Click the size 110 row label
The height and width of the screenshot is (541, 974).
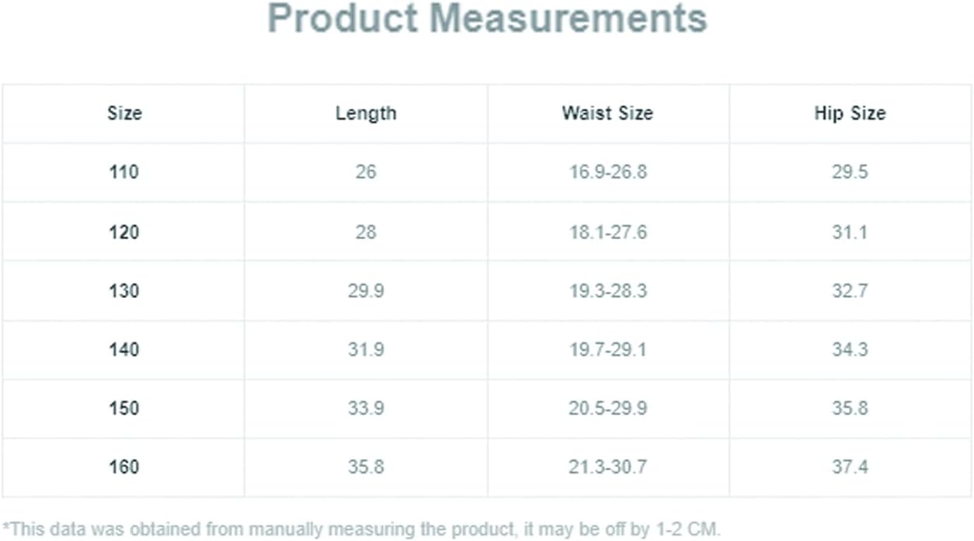click(x=124, y=172)
